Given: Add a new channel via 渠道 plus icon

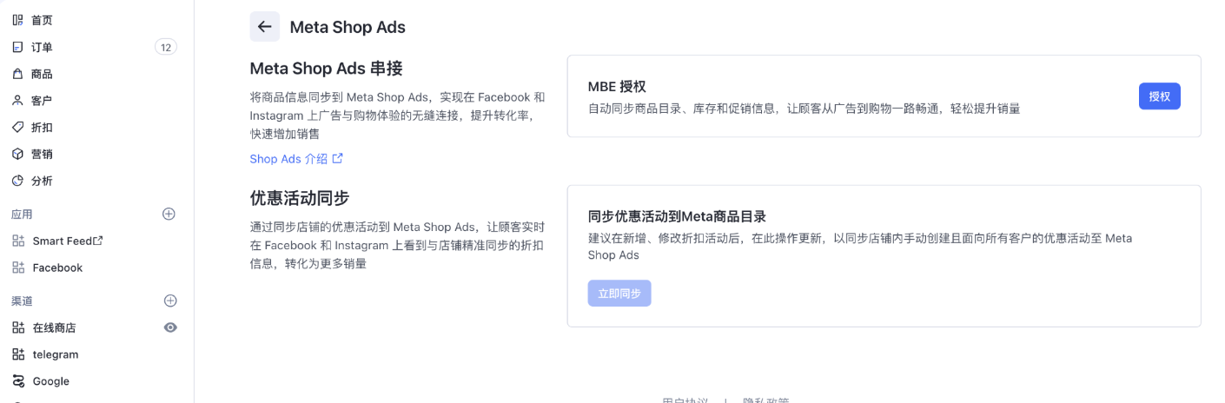Looking at the screenshot, I should pos(170,301).
